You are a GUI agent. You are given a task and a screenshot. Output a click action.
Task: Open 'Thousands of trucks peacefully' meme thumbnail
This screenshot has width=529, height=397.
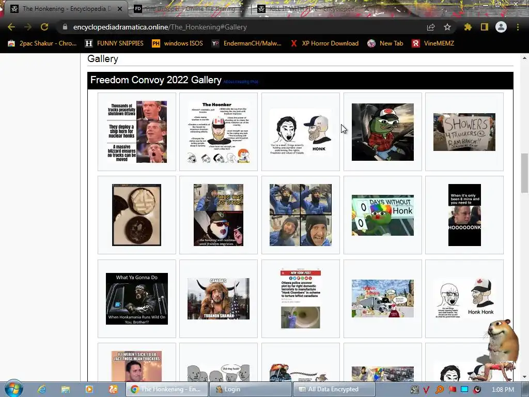click(136, 132)
